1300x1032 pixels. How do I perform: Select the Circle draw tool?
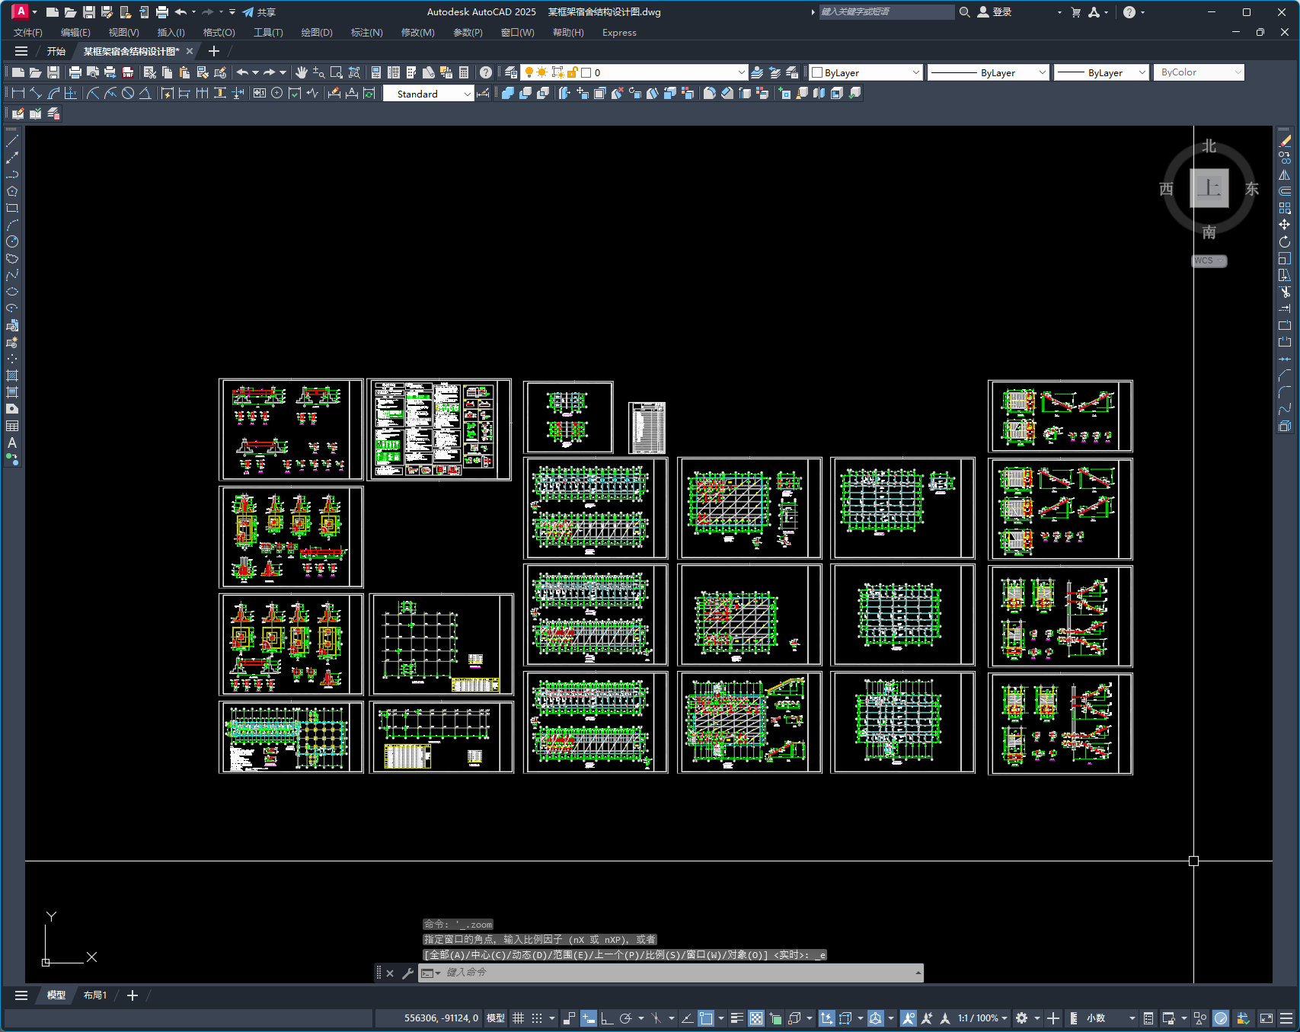pyautogui.click(x=12, y=241)
